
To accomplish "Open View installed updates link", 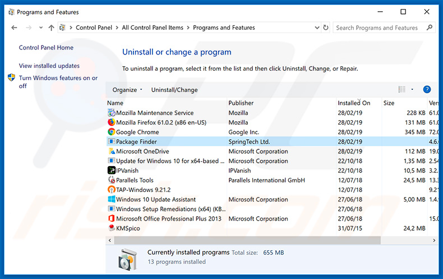I will coord(49,66).
